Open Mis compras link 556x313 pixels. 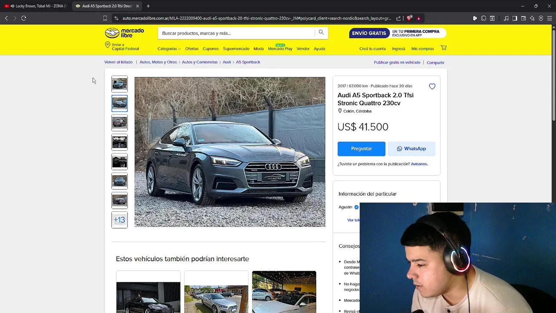(x=423, y=49)
